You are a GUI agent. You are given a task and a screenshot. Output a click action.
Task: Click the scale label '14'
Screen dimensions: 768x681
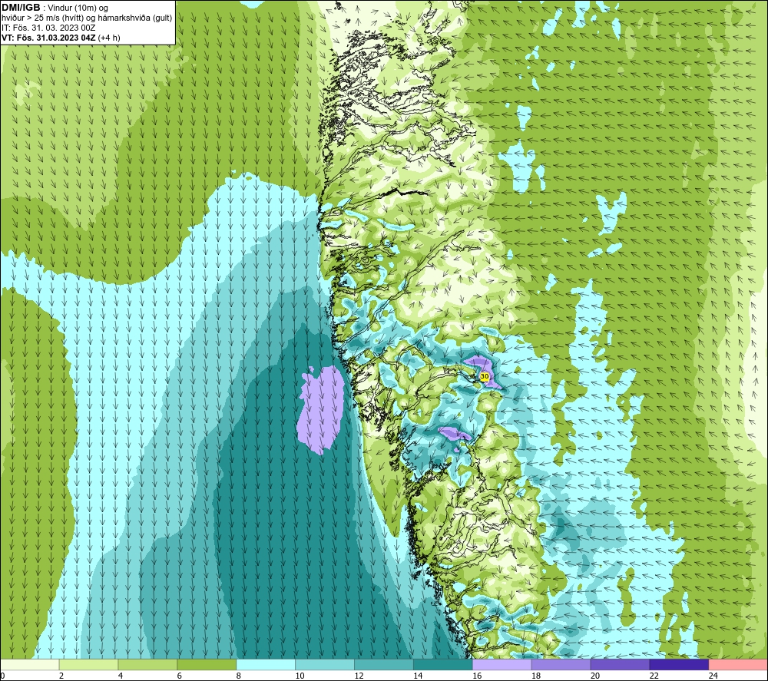tap(418, 676)
